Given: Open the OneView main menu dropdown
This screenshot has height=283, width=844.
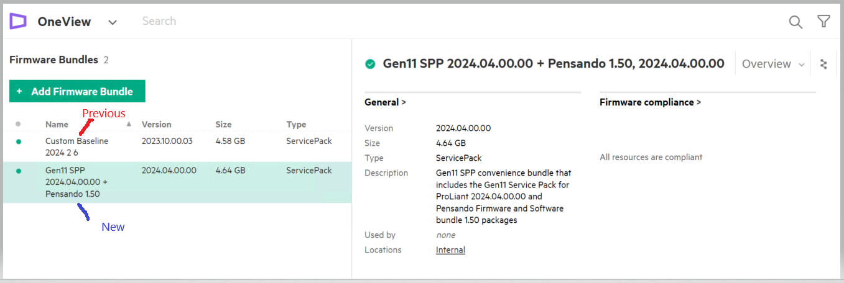Looking at the screenshot, I should coord(113,22).
